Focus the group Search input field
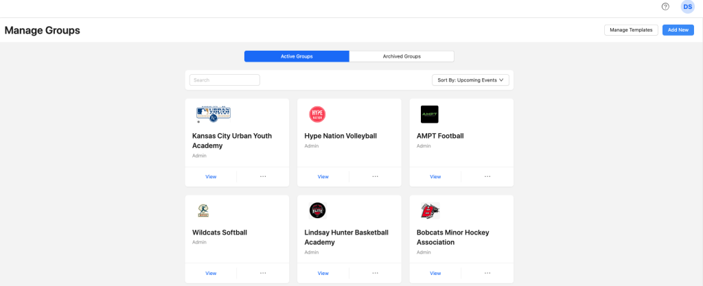The image size is (703, 286). pyautogui.click(x=224, y=80)
